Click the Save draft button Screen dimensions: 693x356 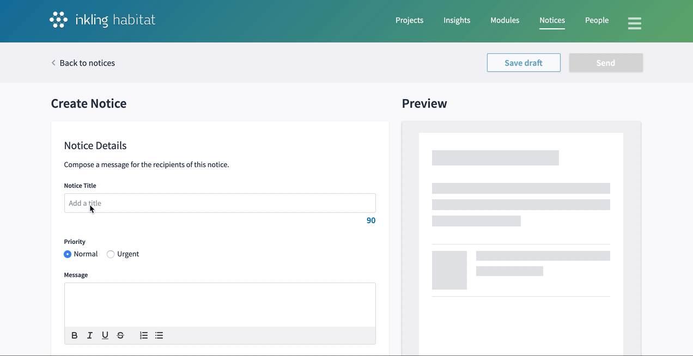click(524, 63)
